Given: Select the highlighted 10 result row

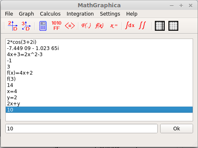Looking at the screenshot, I should pyautogui.click(x=99, y=110).
